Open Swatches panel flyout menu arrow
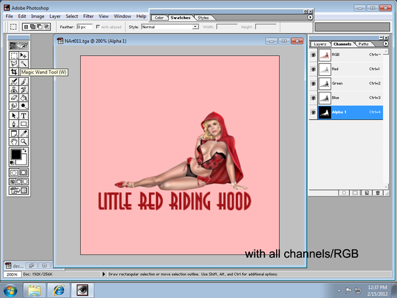 point(310,17)
